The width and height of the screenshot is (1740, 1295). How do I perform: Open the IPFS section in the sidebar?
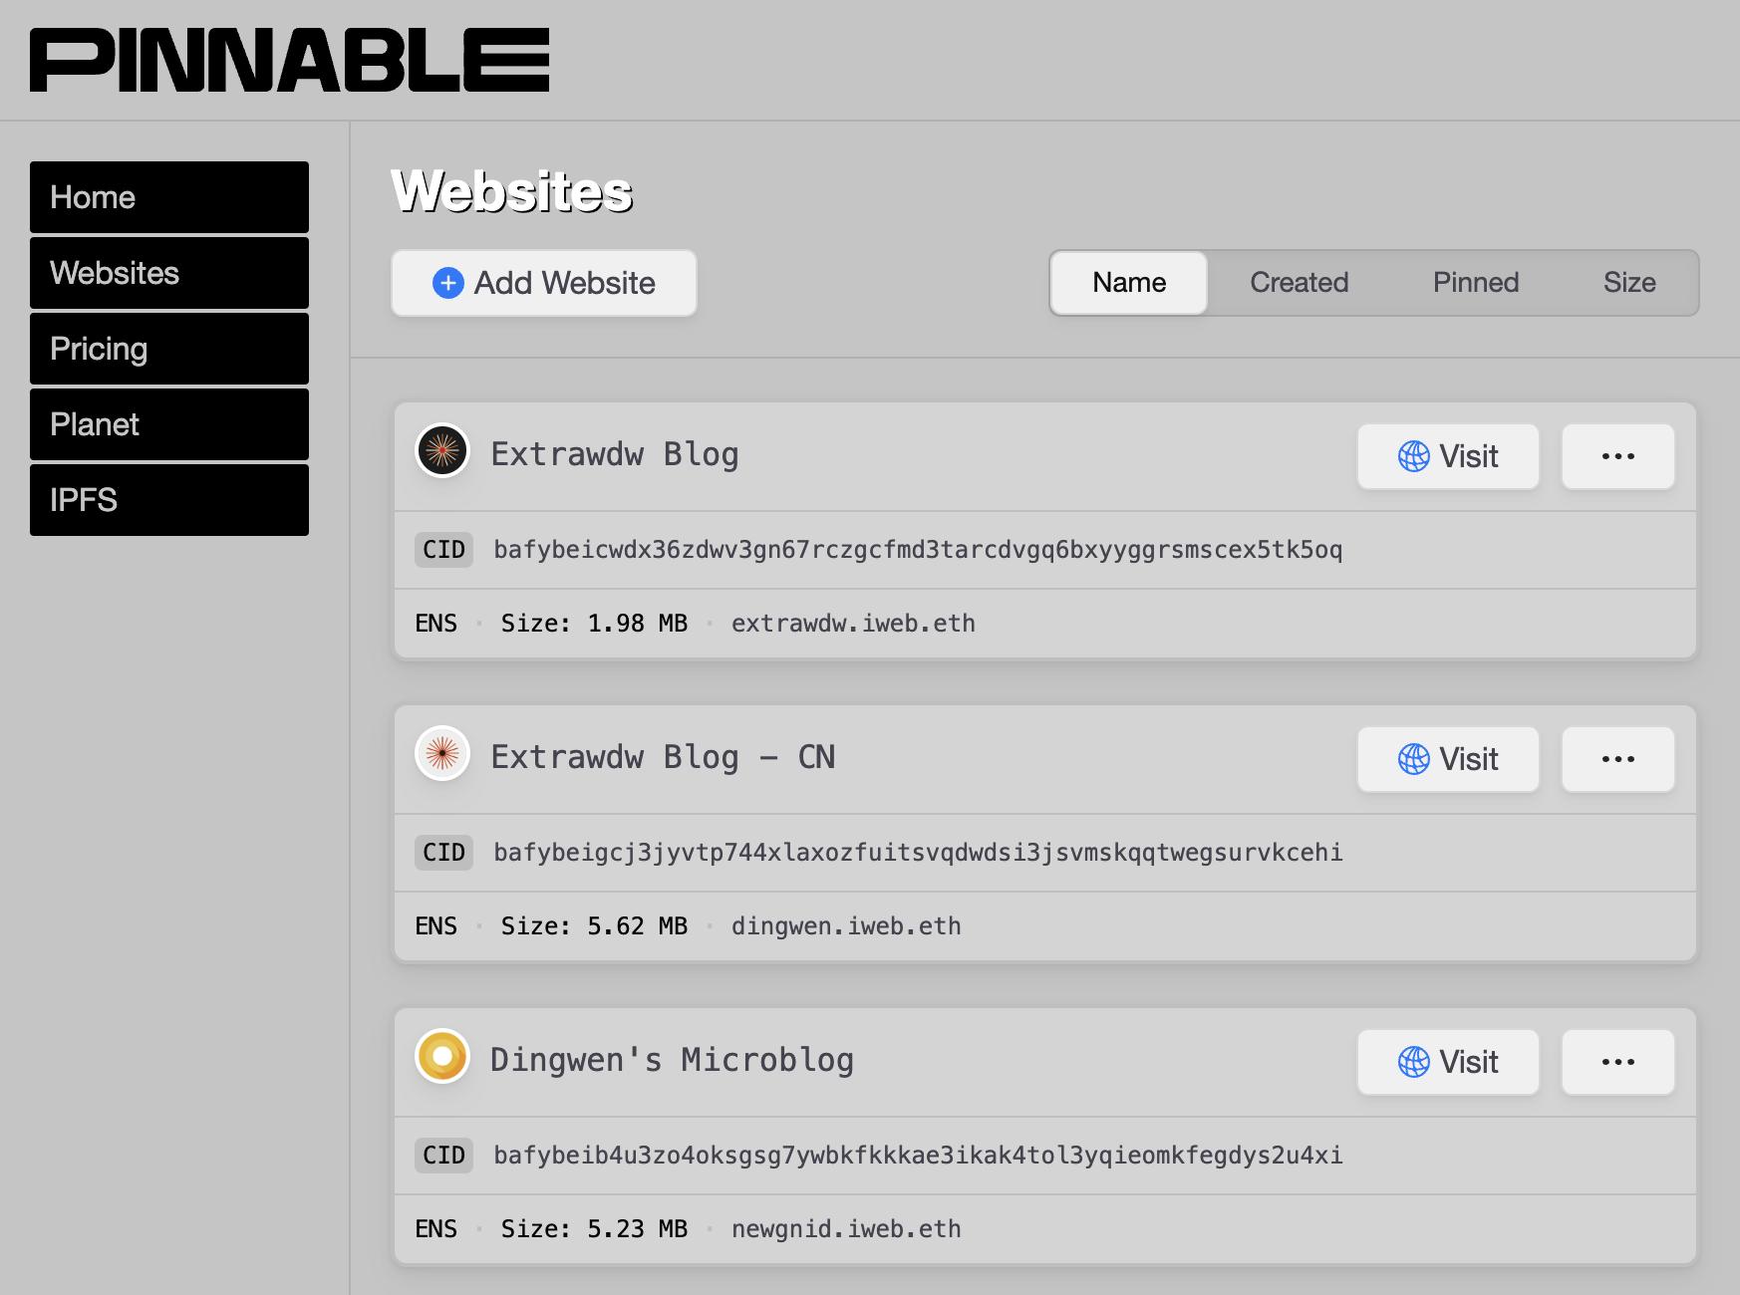(x=168, y=500)
